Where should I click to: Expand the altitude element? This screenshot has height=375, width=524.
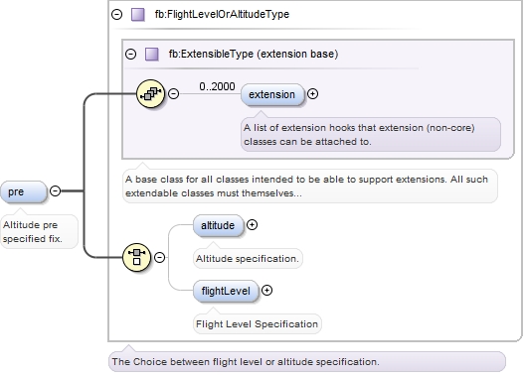click(252, 225)
